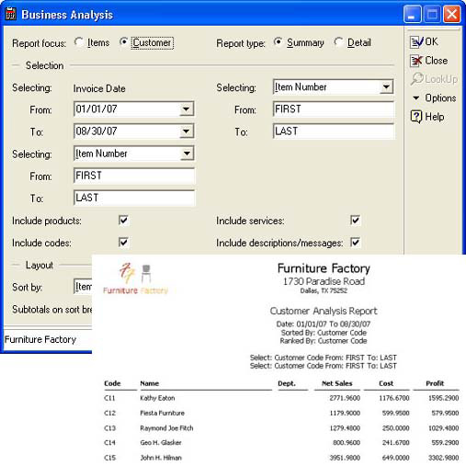466x466 pixels.
Task: Open the left Item Number Selecting dropdown
Action: pos(187,153)
